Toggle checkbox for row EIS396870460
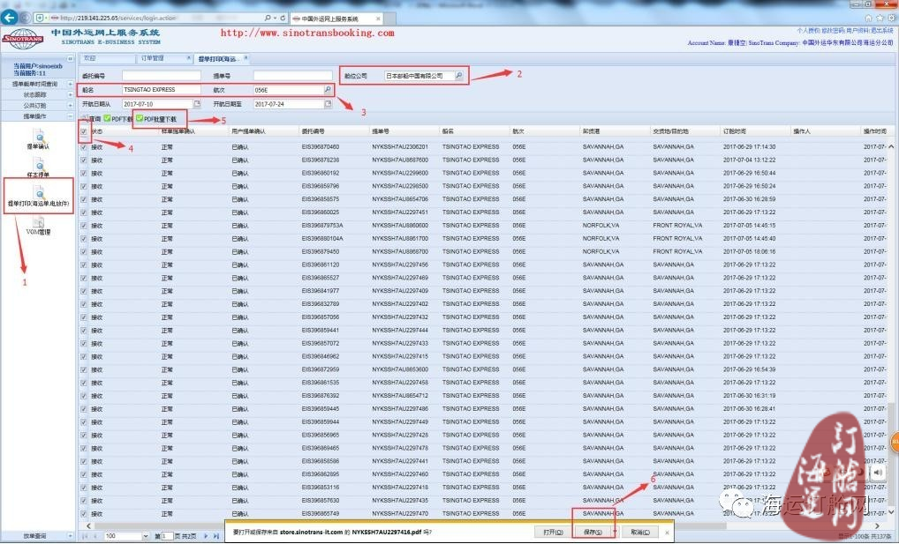899x544 pixels. 84,147
